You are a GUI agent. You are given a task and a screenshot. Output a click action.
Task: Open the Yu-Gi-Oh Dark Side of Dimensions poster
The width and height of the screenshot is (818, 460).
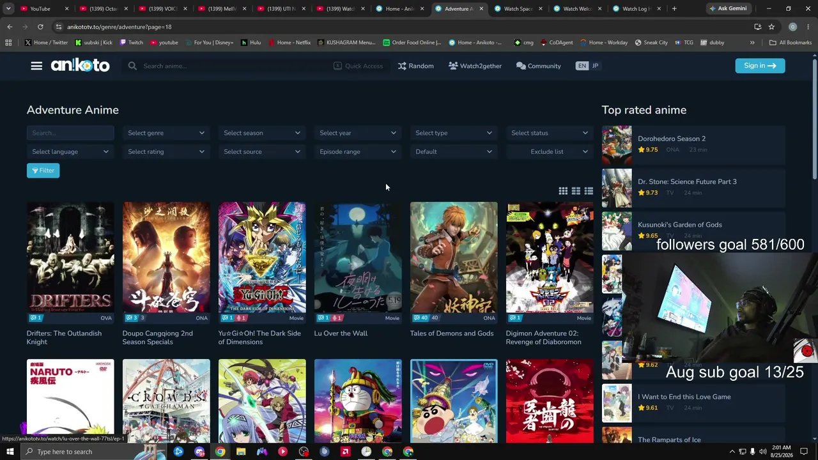[262, 257]
